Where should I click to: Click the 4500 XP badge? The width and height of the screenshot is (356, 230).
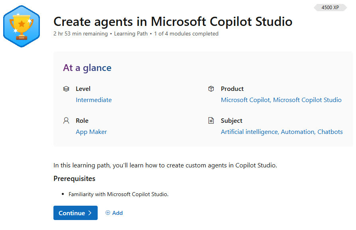click(330, 8)
